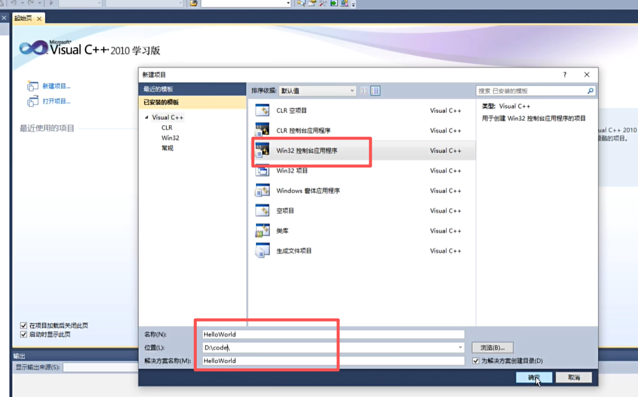Viewport: 638px width, 397px height.
Task: Select the 最近的模板 section
Action: click(193, 89)
